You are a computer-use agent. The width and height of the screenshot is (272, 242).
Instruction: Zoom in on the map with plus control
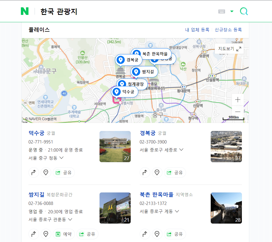point(238,100)
